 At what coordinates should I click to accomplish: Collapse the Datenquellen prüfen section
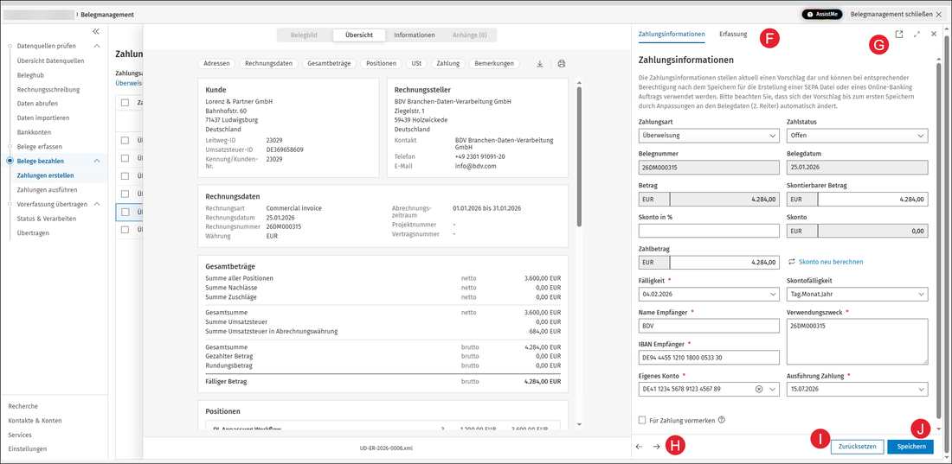tap(97, 46)
